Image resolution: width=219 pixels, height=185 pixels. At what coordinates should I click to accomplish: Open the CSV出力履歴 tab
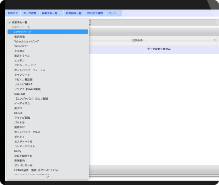pyautogui.click(x=95, y=13)
